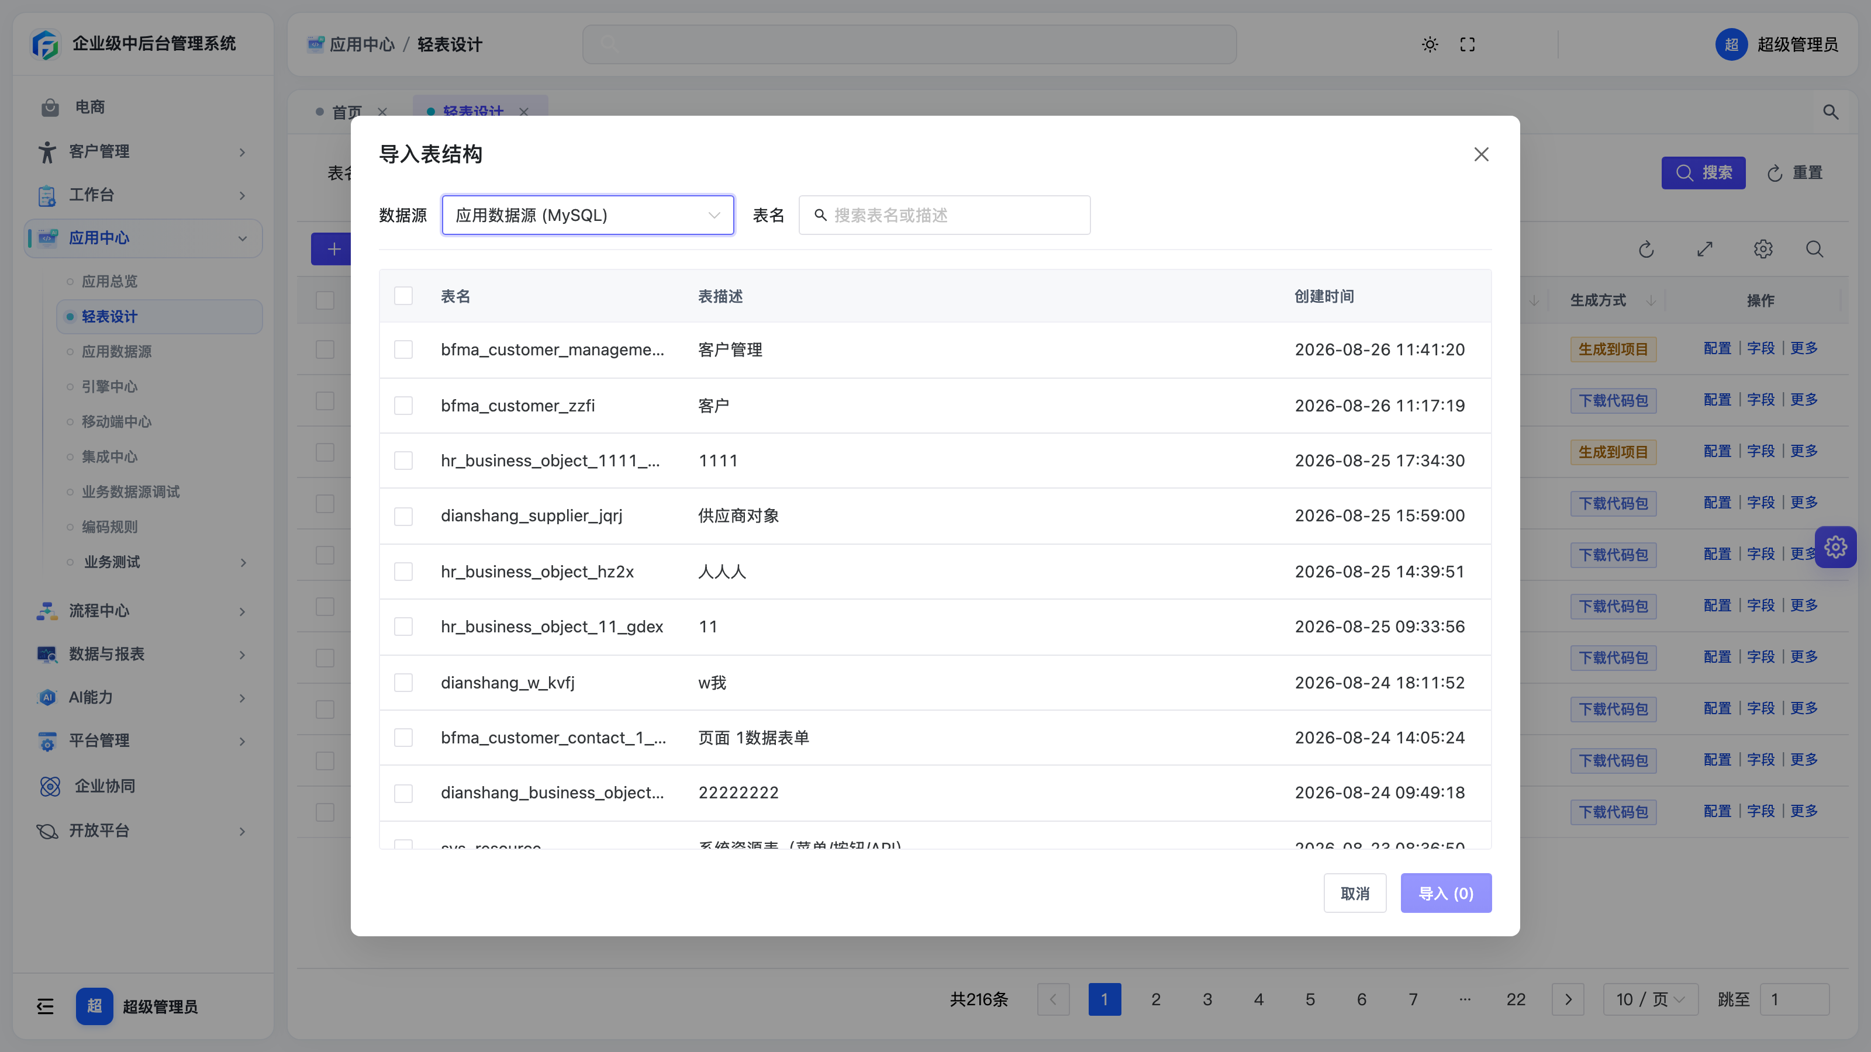Select 应用数据源 in sidebar
The height and width of the screenshot is (1052, 1871).
pos(158,351)
